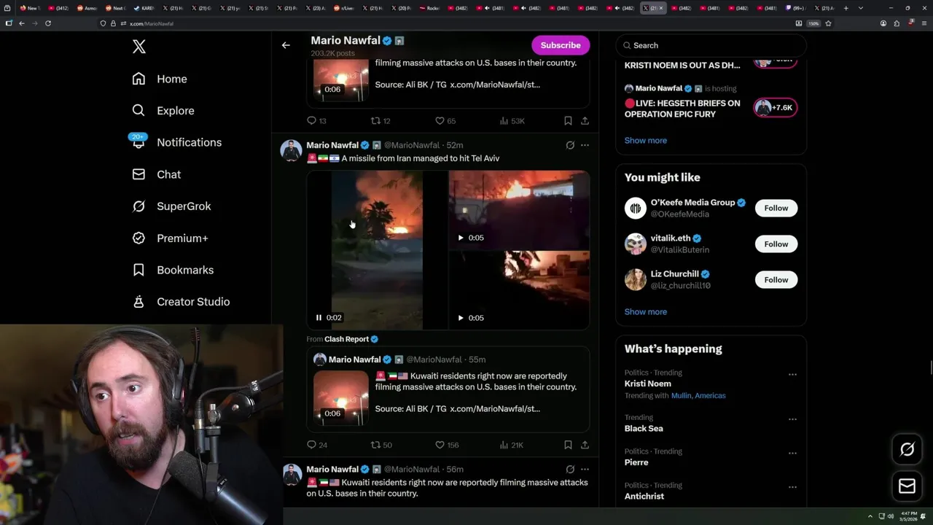The height and width of the screenshot is (525, 933).
Task: Click the Subscribe button
Action: (x=561, y=45)
